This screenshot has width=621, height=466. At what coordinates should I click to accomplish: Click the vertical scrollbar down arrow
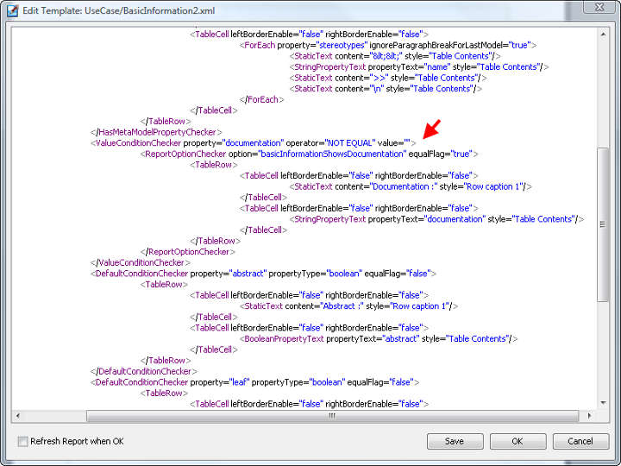click(603, 403)
